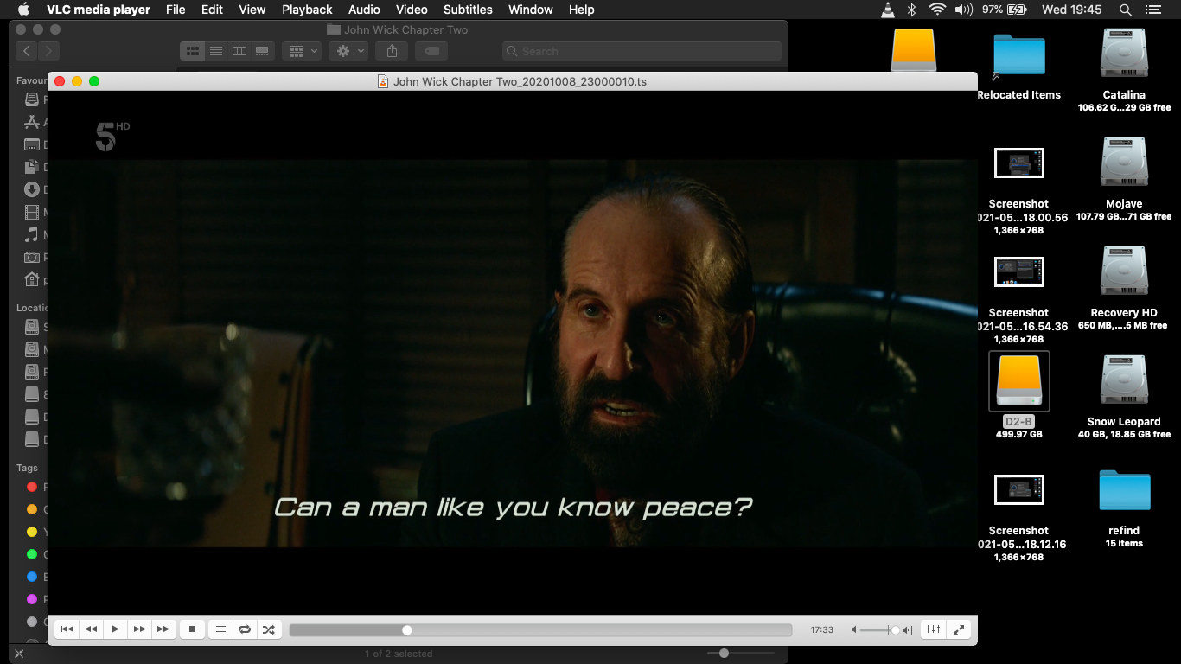Click the Finder edit tags button
The width and height of the screenshot is (1181, 664).
tap(431, 51)
